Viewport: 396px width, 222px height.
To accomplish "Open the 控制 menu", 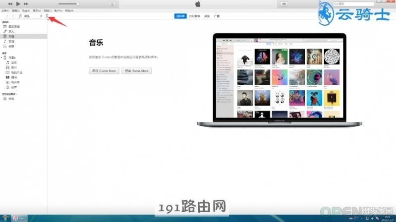I will click(48, 10).
